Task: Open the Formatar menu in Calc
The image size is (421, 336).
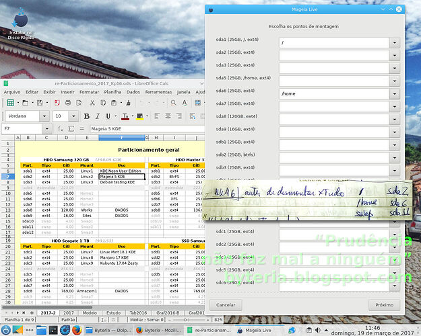Action: 89,92
